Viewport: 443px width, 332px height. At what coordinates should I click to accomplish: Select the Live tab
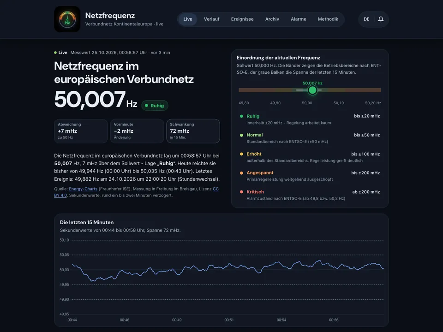(188, 19)
